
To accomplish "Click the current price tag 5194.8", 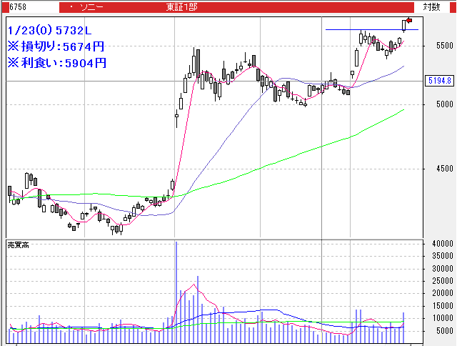I will (x=438, y=81).
